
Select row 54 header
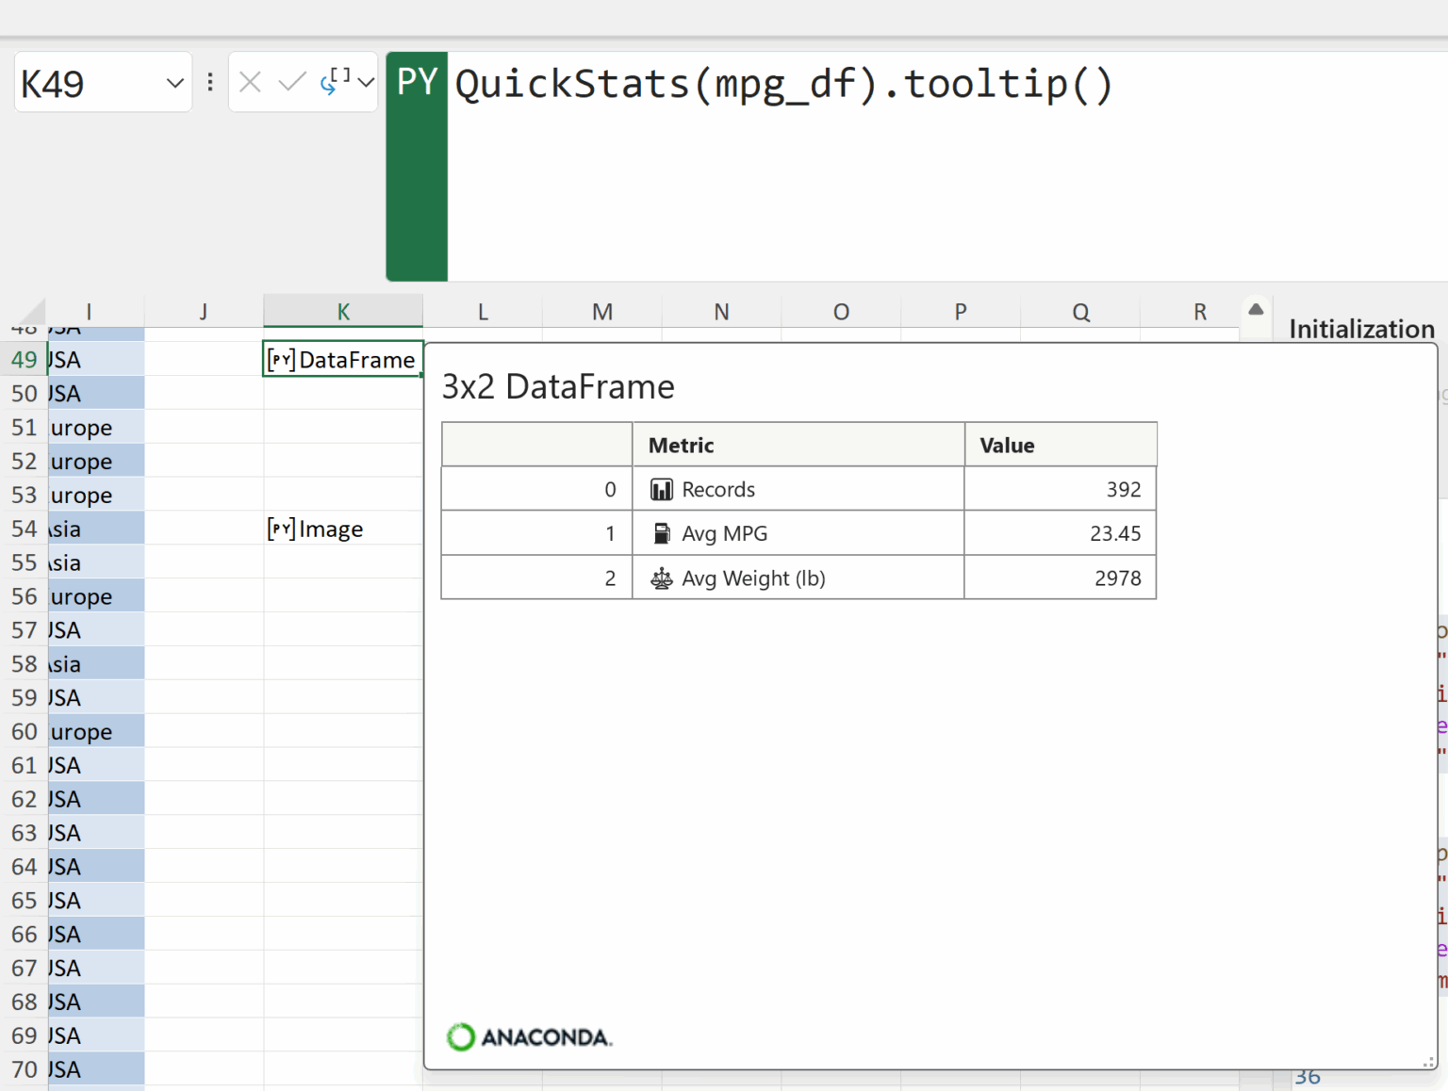[x=24, y=529]
